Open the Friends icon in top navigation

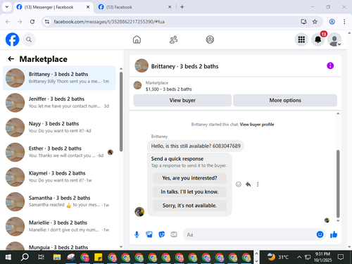click(173, 39)
